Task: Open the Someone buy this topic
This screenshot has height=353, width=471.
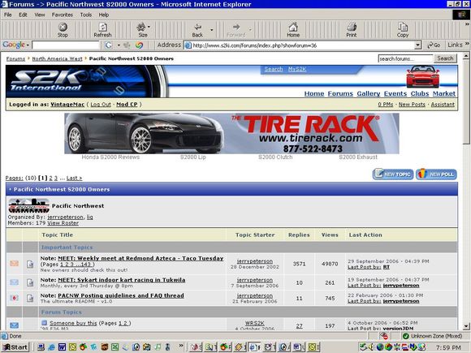Action: pyautogui.click(x=73, y=323)
